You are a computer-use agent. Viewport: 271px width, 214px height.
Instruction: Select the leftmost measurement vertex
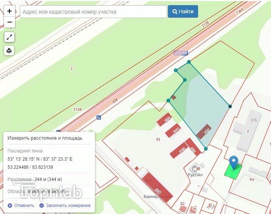pos(168,101)
